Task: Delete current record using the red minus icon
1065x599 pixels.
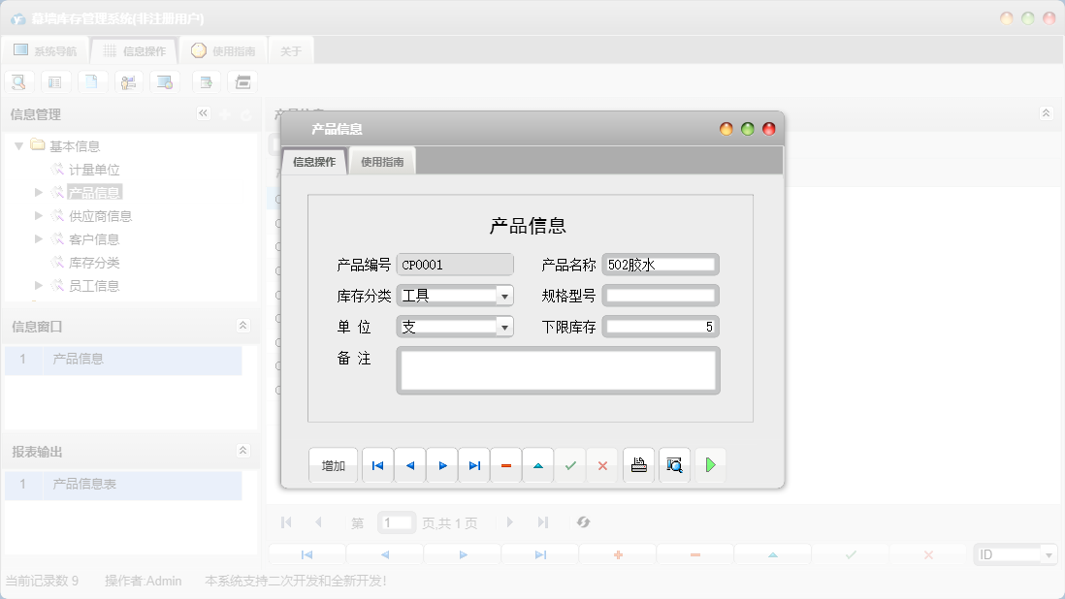Action: click(505, 465)
